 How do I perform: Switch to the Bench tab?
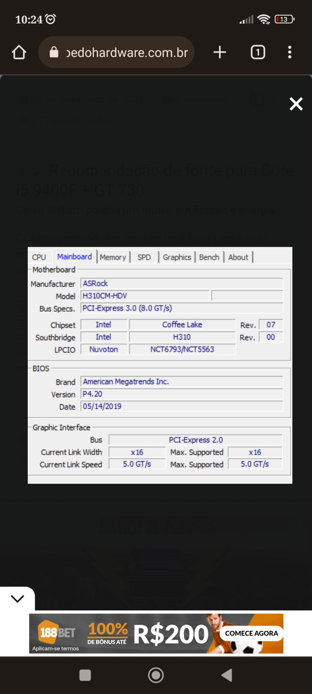coord(209,257)
